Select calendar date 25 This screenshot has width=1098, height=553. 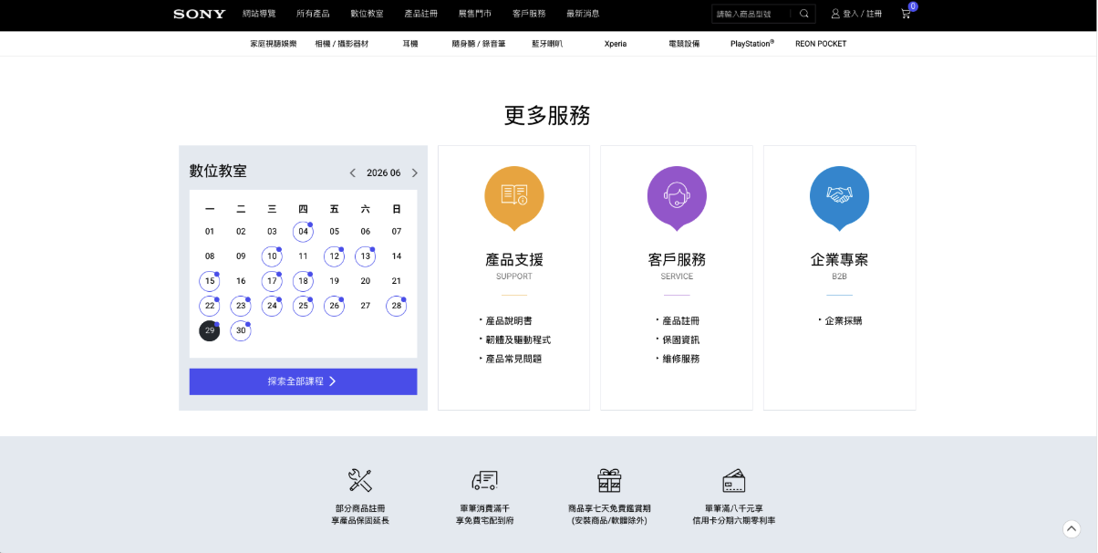(x=303, y=306)
